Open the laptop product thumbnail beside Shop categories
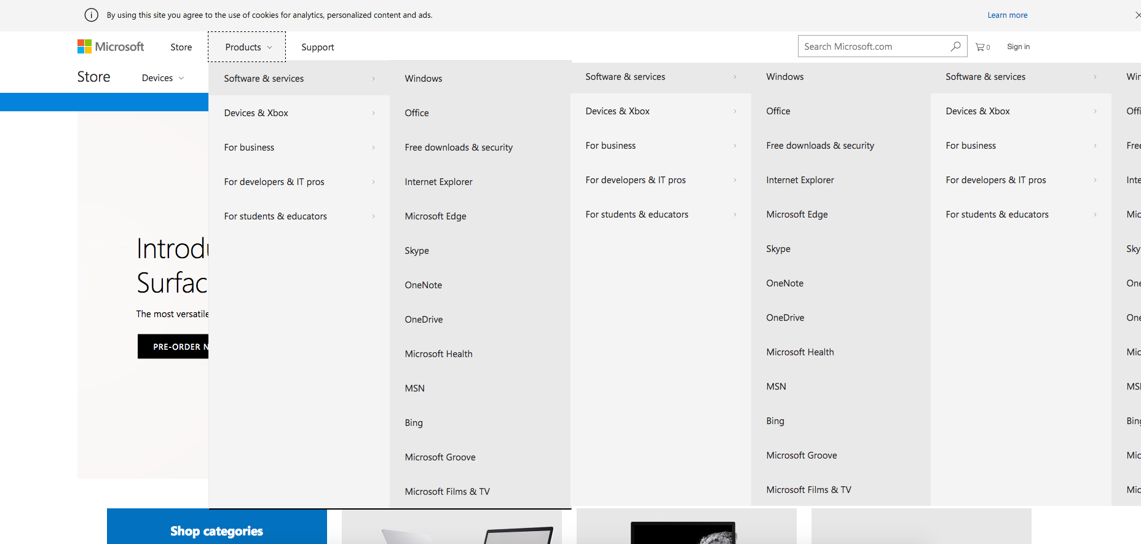 pyautogui.click(x=452, y=527)
